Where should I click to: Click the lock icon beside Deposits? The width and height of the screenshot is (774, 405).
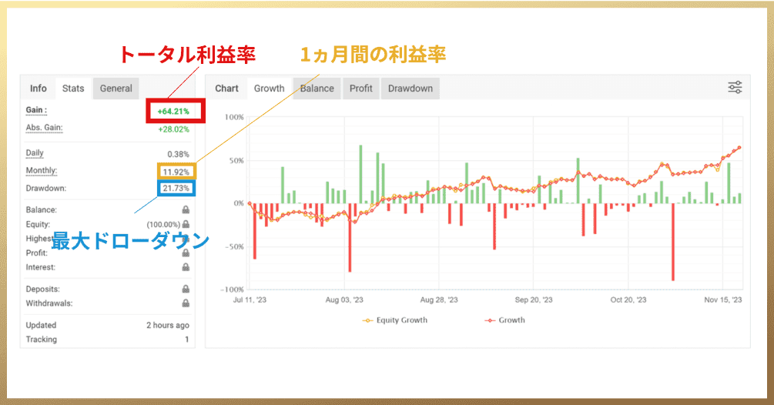click(x=186, y=289)
